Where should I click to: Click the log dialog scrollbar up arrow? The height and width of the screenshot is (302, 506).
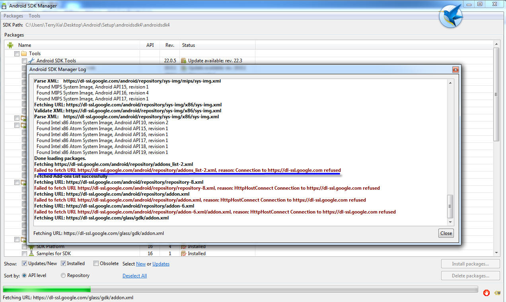[450, 83]
